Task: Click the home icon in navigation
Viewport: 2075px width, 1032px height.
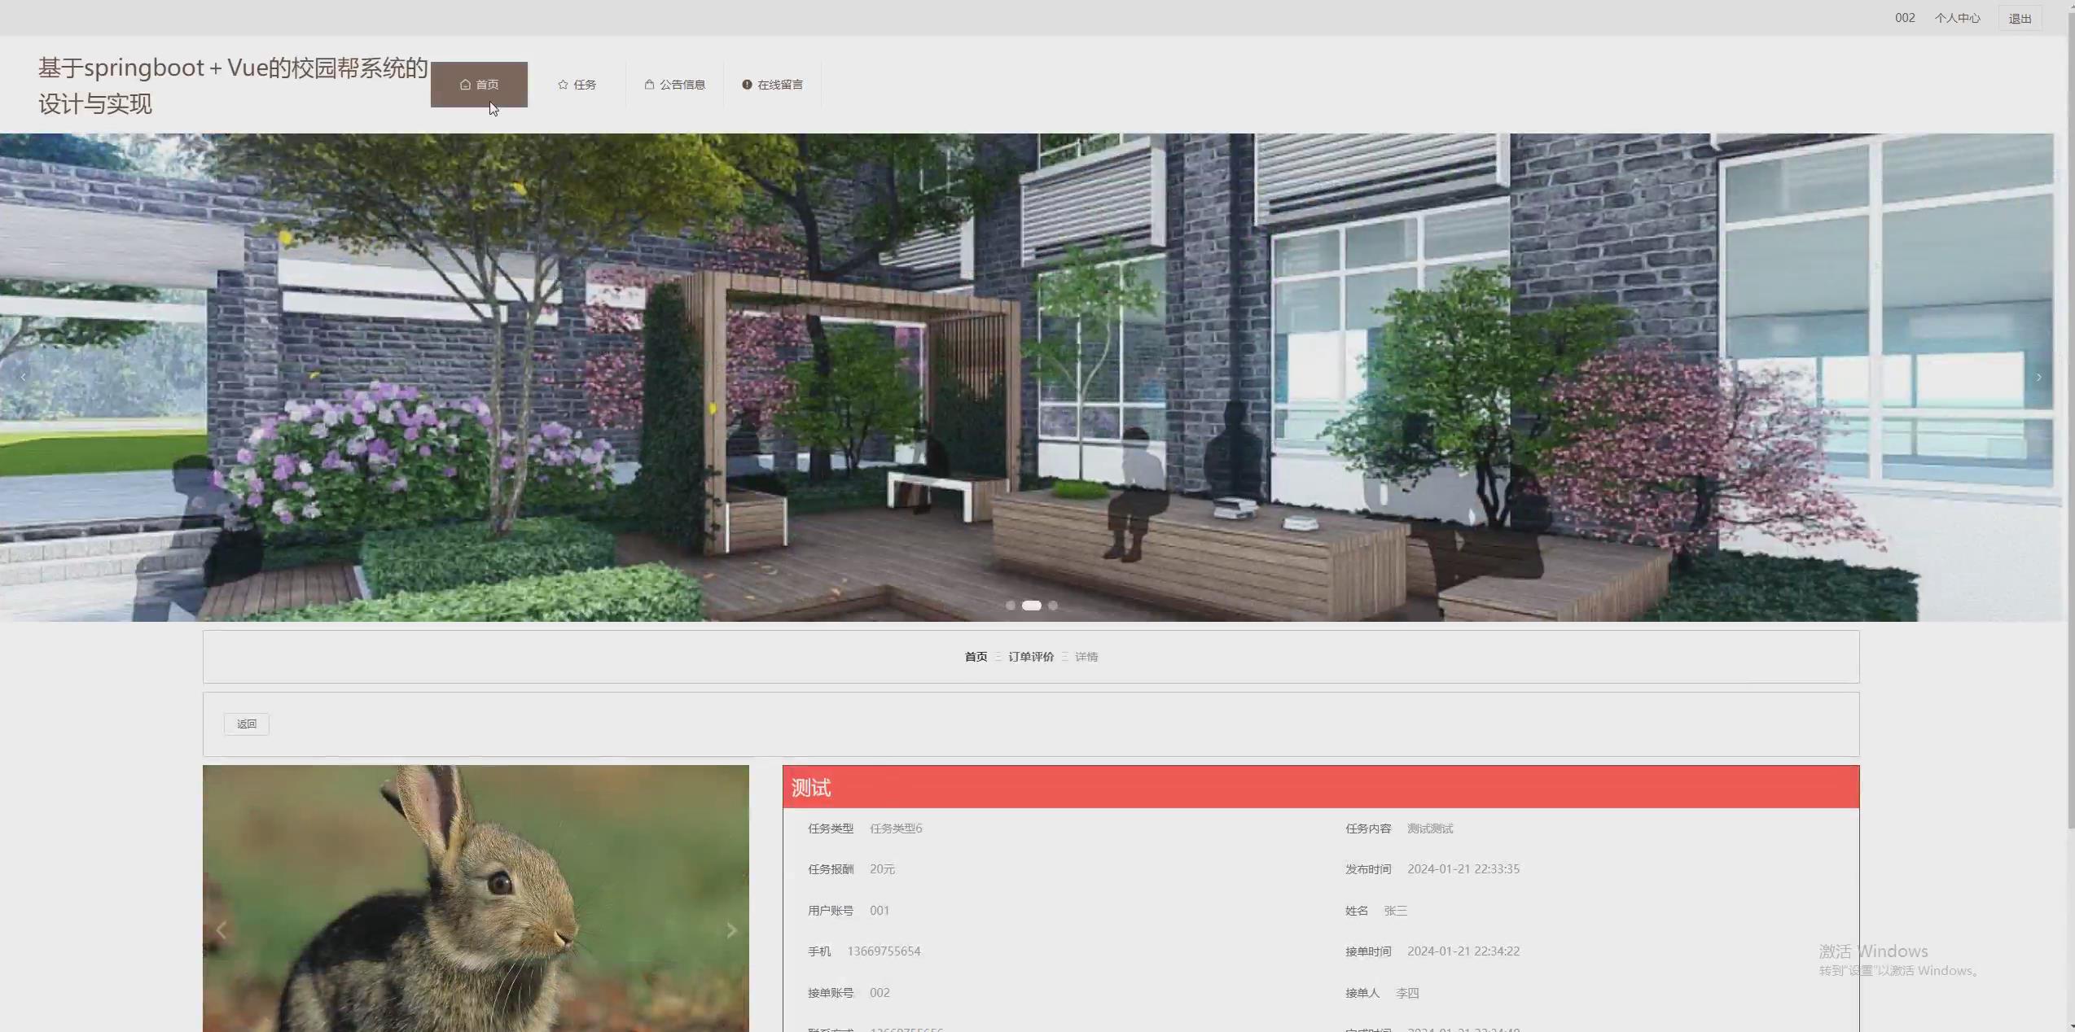Action: [x=465, y=85]
